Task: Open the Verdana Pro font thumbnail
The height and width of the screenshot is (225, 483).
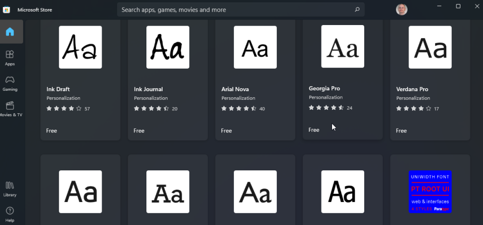Action: click(x=430, y=47)
